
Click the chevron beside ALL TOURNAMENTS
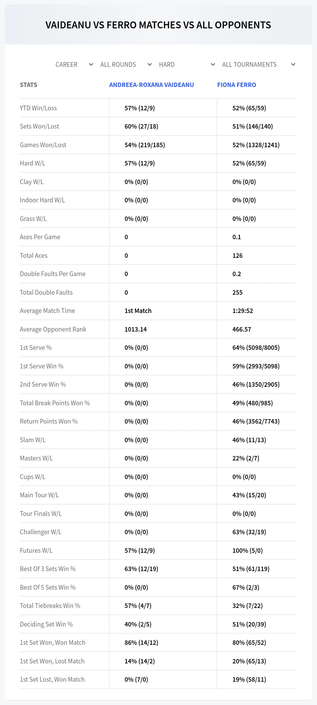293,65
